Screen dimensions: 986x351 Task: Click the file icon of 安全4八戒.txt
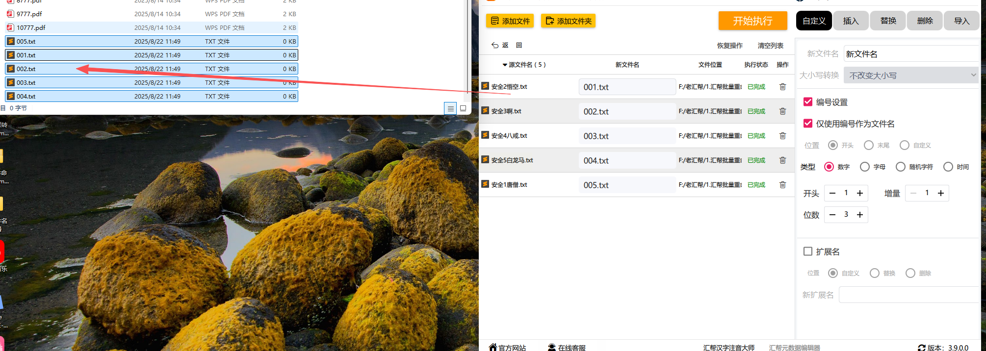pos(485,135)
